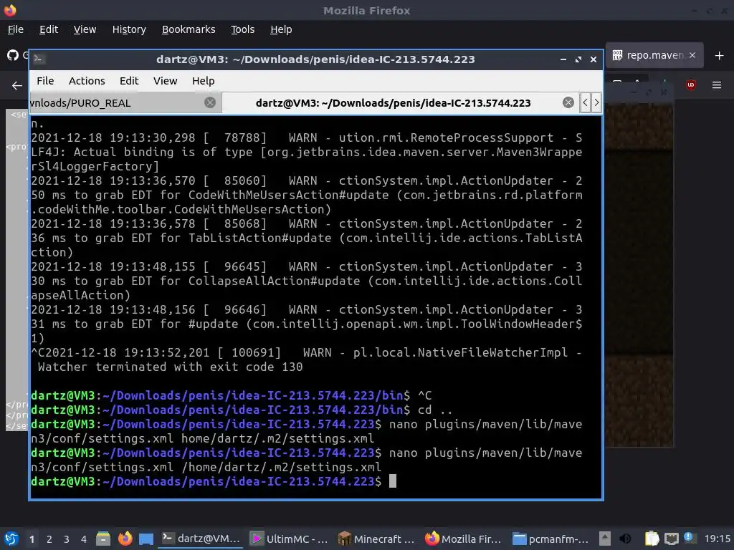Close the repo.maven Firefox tab

pyautogui.click(x=692, y=55)
